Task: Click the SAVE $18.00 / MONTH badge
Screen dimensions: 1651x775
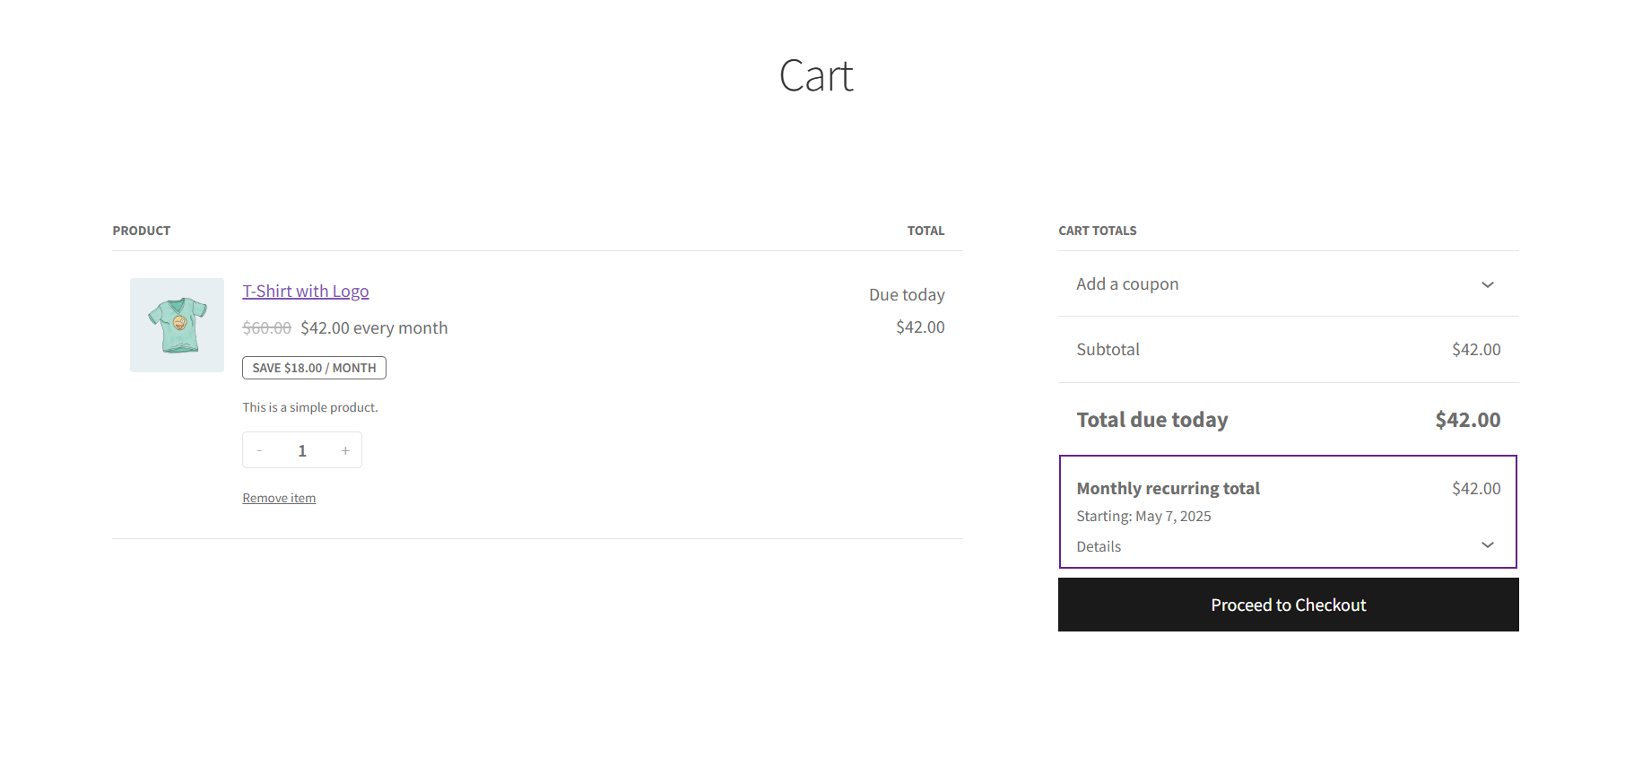Action: pos(314,368)
